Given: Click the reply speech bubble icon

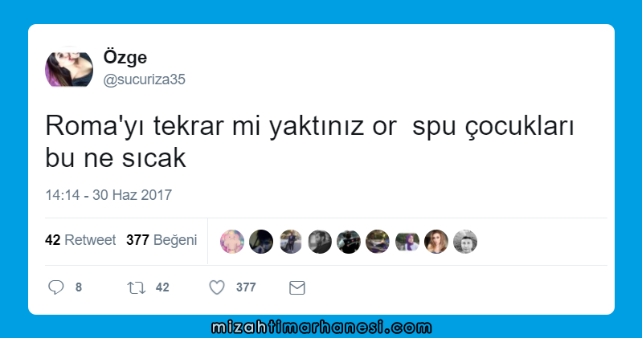Looking at the screenshot, I should click(55, 287).
